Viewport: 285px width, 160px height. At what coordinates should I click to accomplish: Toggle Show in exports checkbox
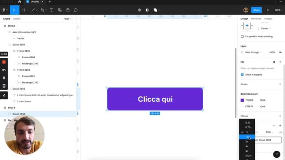click(242, 75)
